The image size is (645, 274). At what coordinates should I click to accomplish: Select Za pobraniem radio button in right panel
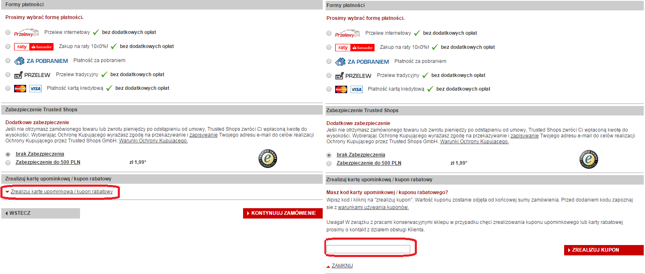pos(329,61)
